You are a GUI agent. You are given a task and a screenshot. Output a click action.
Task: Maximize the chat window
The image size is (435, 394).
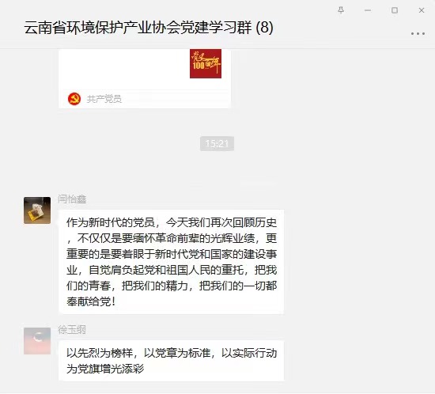coord(395,10)
